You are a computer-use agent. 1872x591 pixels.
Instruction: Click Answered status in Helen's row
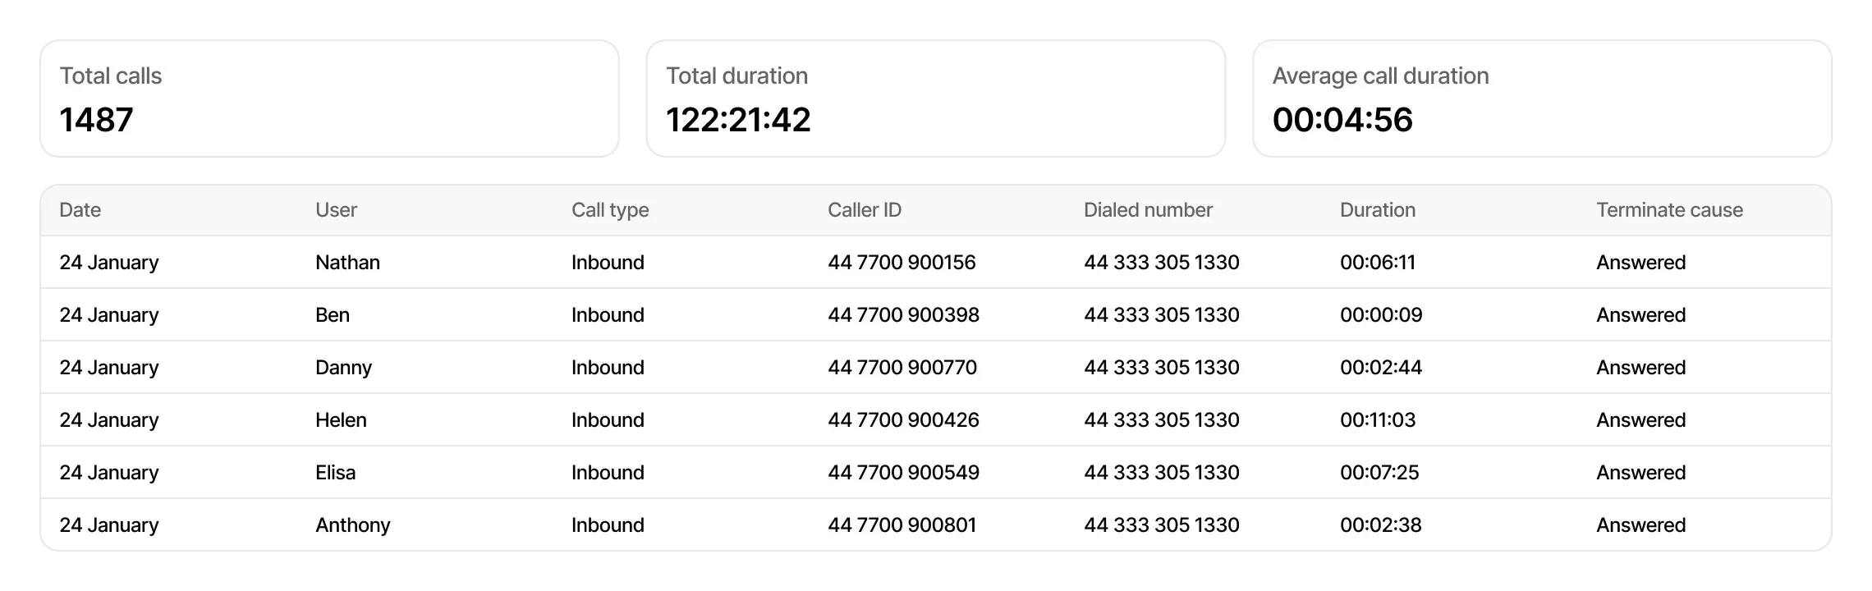click(1640, 420)
